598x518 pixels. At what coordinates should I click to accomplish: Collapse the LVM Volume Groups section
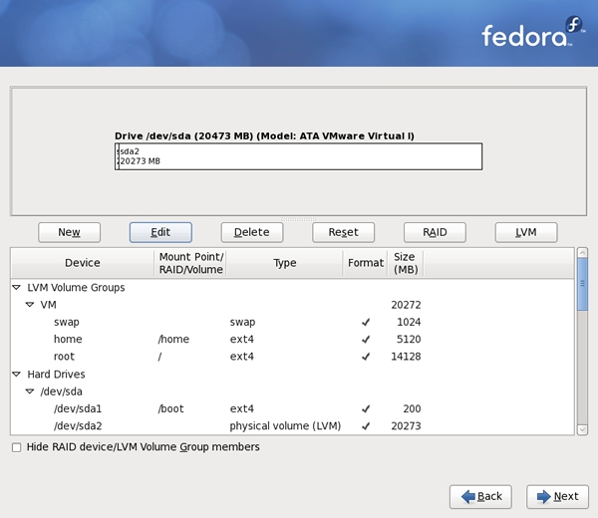[x=16, y=288]
